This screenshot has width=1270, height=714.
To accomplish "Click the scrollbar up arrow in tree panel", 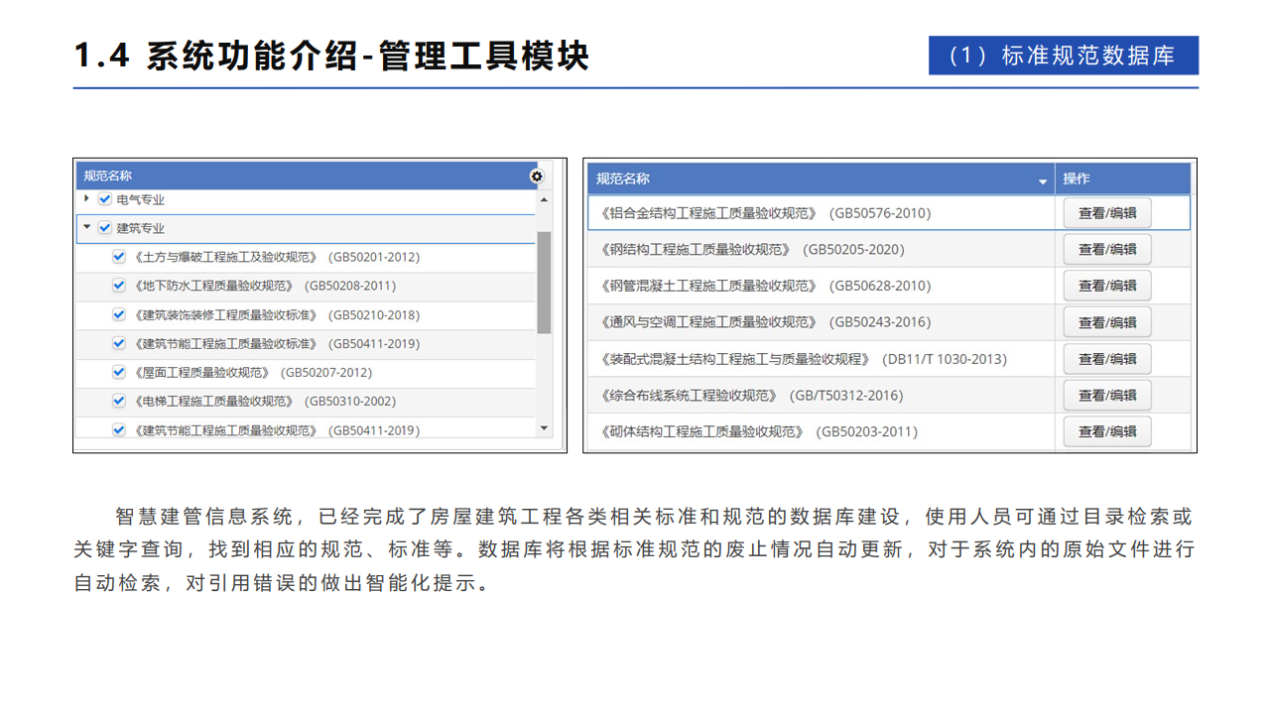I will pyautogui.click(x=544, y=195).
